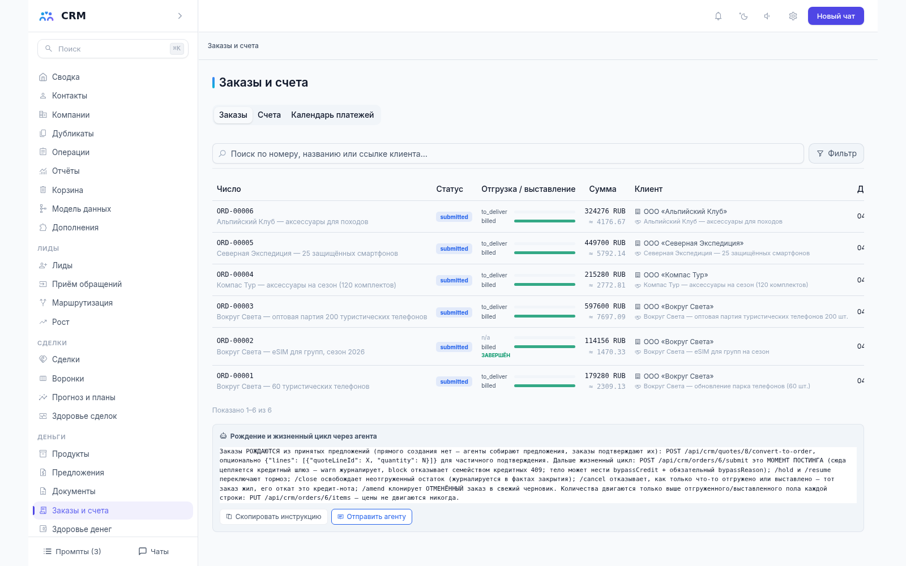Viewport: 906px width, 566px height.
Task: Click progress bar of ORD-00002 billed
Action: click(545, 347)
